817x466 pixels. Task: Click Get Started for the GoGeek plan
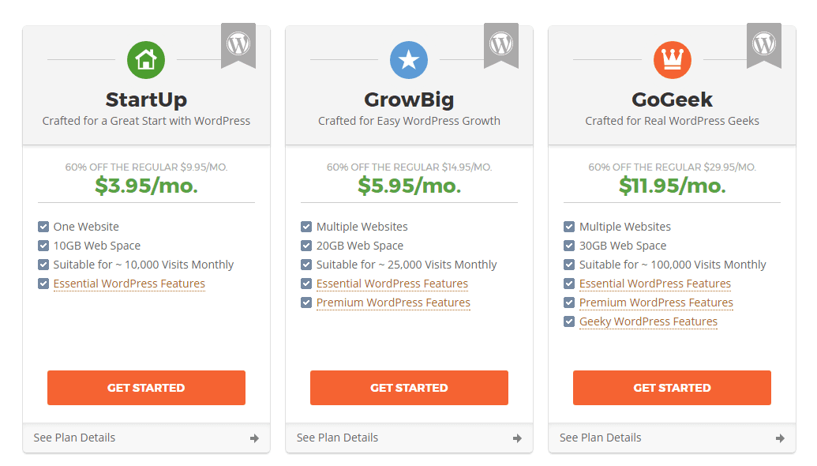click(x=672, y=388)
